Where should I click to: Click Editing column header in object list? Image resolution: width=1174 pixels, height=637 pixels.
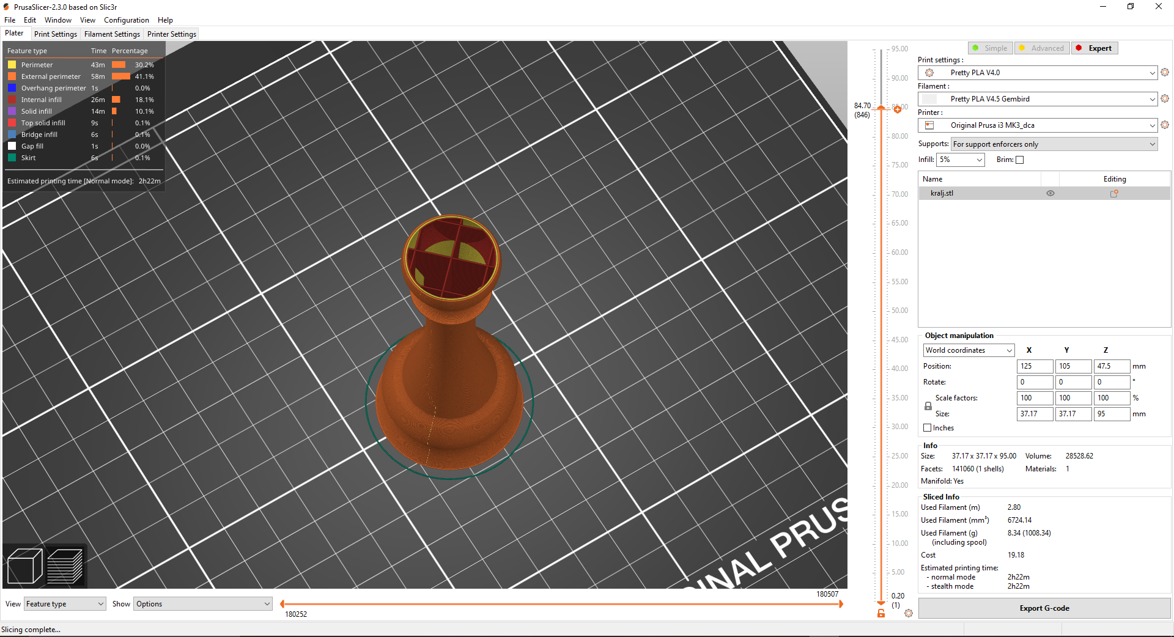[1115, 179]
